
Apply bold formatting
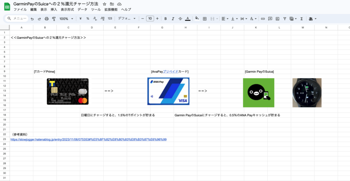click(165, 19)
